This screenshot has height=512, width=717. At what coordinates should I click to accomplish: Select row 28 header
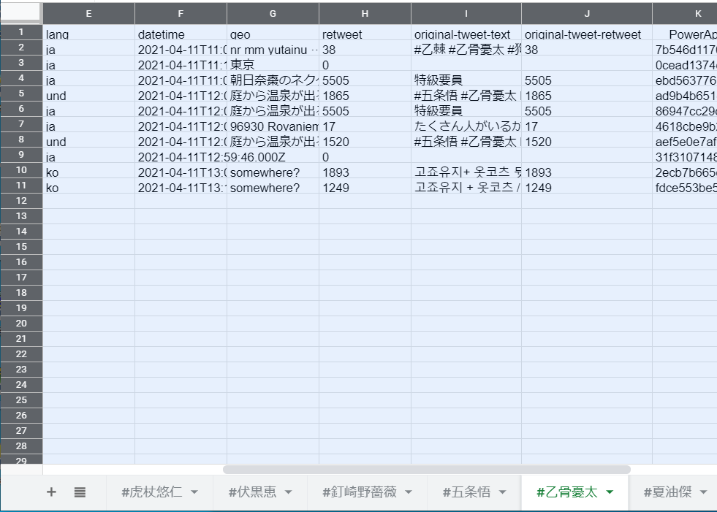[x=21, y=446]
